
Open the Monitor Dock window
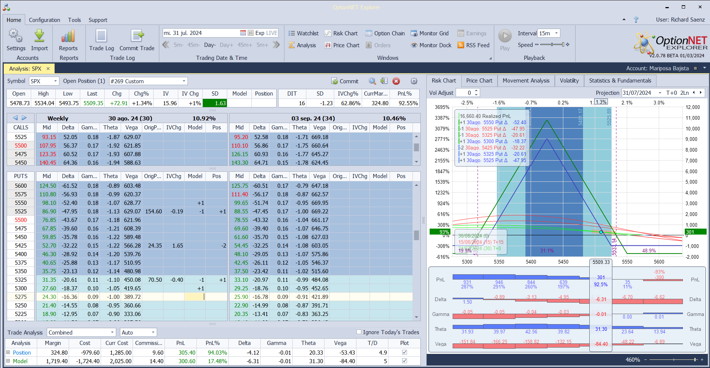[431, 45]
